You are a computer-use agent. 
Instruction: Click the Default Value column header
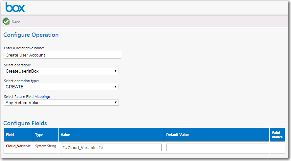177,135
